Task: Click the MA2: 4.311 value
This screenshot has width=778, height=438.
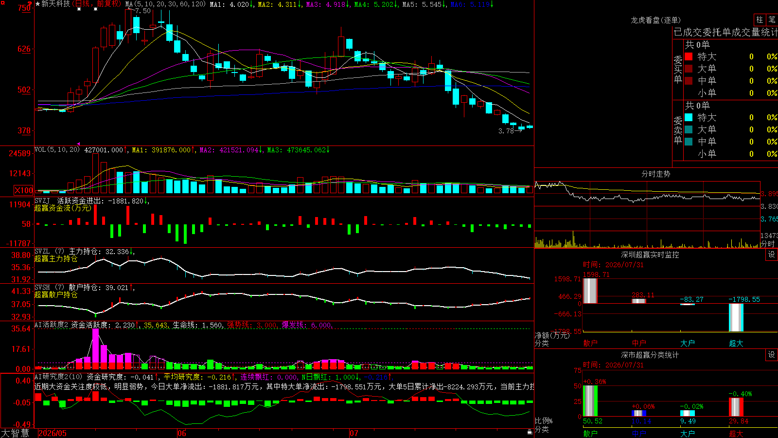Action: tap(280, 4)
